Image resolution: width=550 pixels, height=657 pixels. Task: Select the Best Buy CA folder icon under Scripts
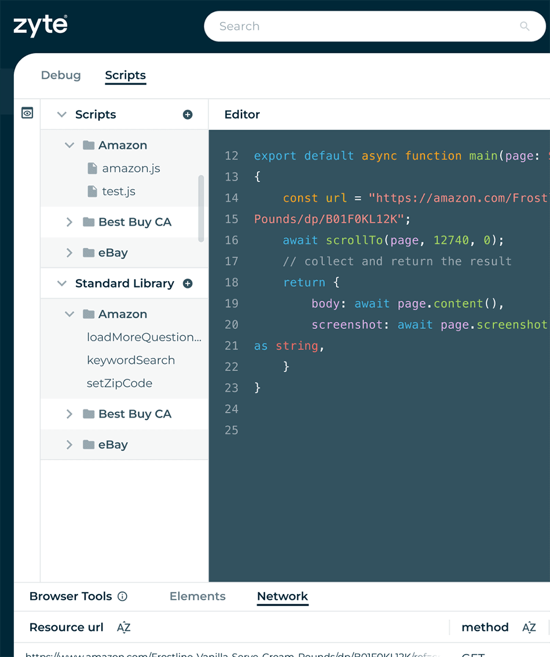(x=89, y=222)
